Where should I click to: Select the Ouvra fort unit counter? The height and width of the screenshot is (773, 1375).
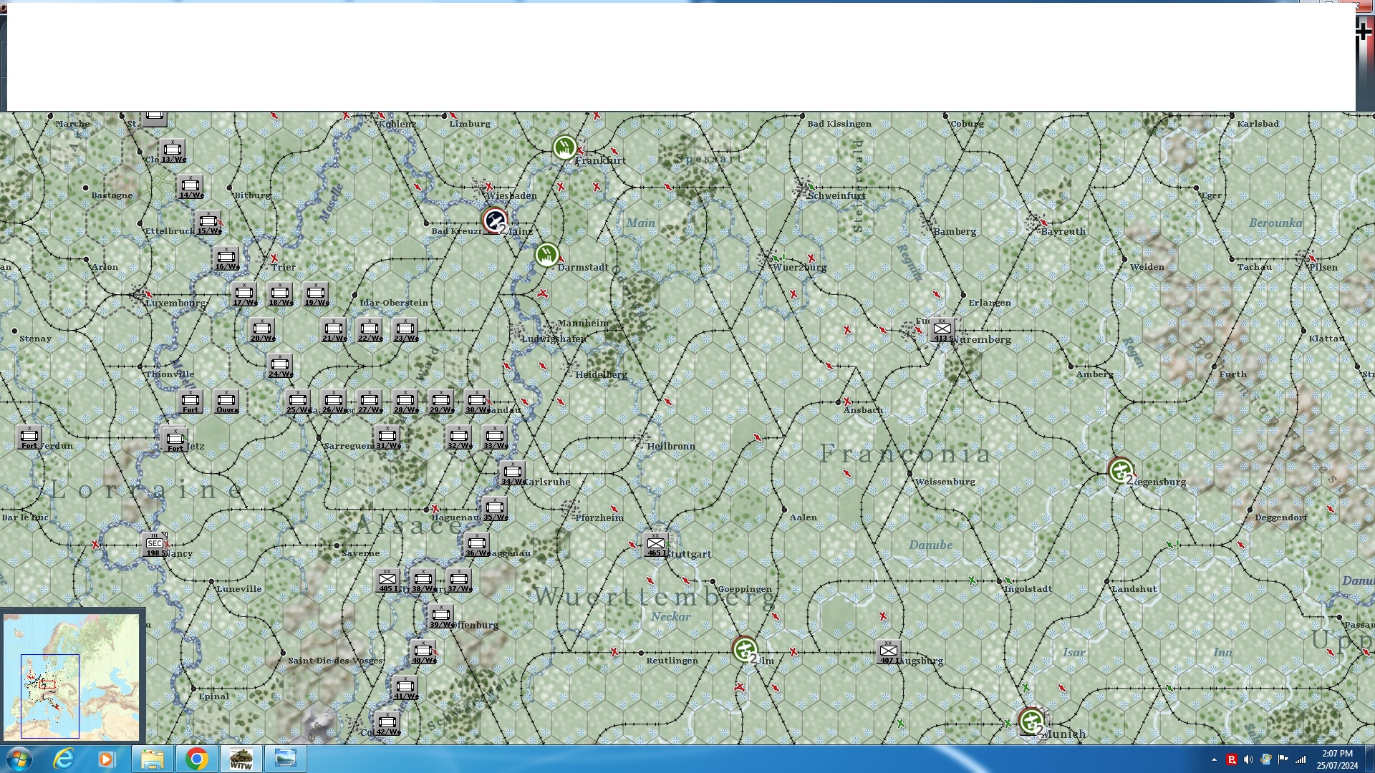click(226, 402)
